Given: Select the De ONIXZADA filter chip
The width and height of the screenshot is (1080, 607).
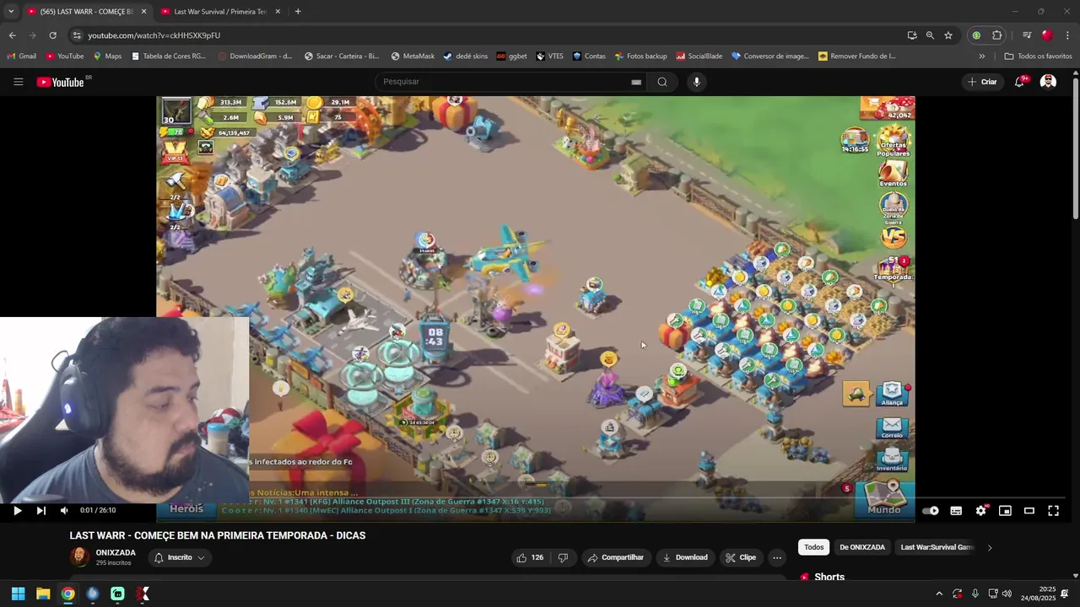Looking at the screenshot, I should pos(862,547).
